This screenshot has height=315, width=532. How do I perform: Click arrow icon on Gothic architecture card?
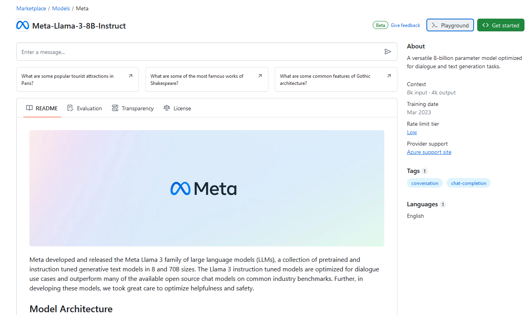(389, 76)
